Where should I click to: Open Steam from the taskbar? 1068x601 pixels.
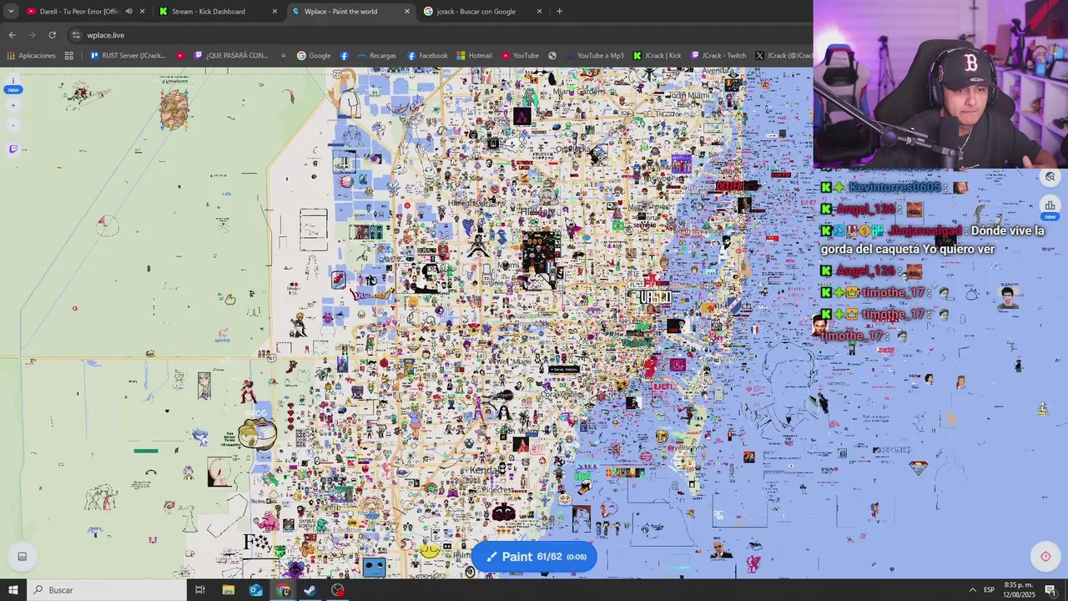tap(310, 590)
